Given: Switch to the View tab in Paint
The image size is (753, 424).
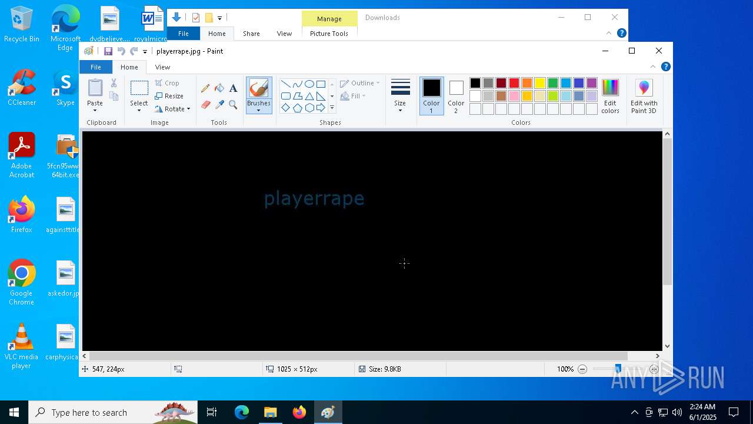Looking at the screenshot, I should [x=162, y=67].
